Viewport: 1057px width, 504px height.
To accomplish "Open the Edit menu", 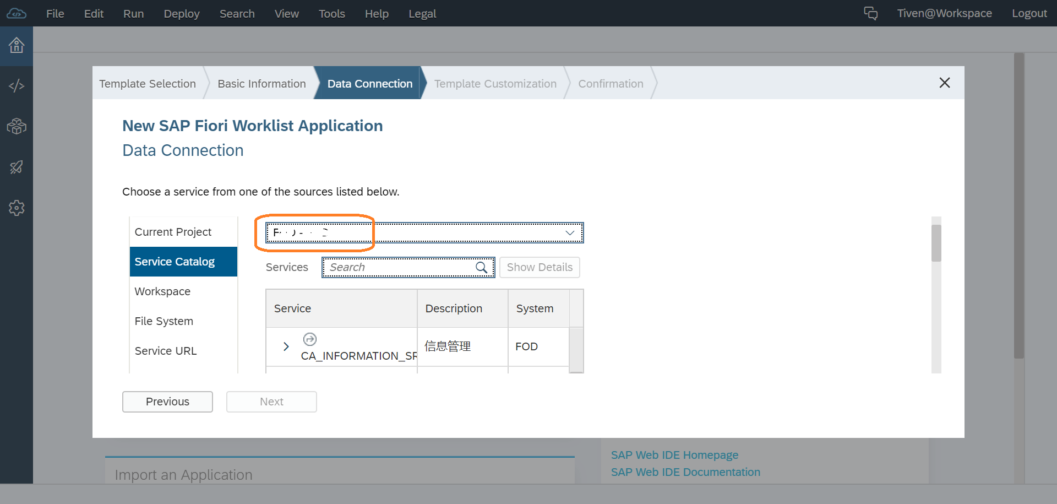I will coord(94,14).
